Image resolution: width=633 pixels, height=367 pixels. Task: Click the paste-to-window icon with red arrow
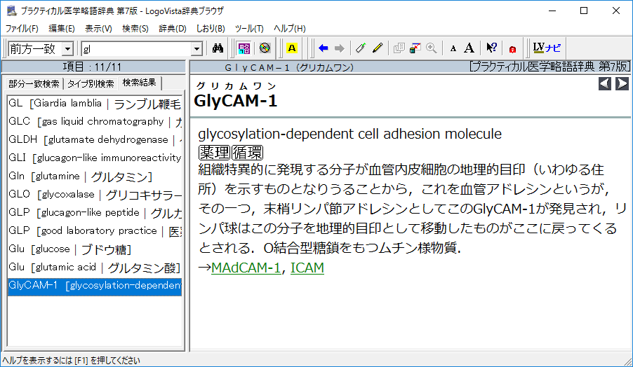tap(415, 48)
